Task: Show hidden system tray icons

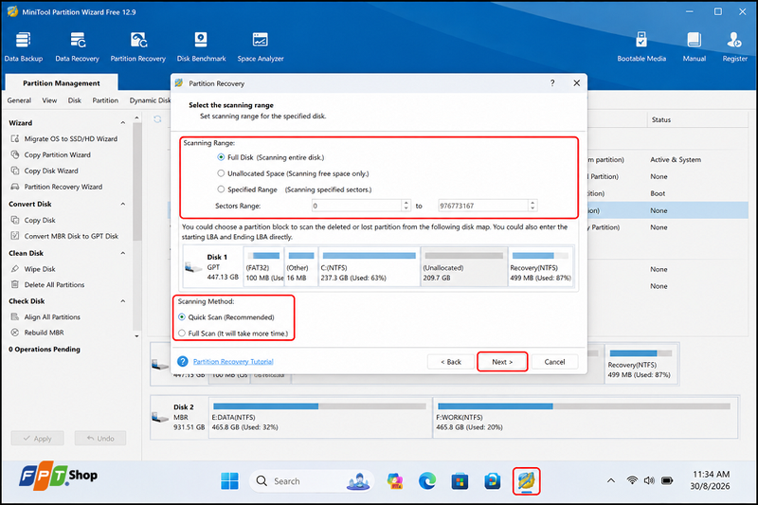Action: (611, 480)
